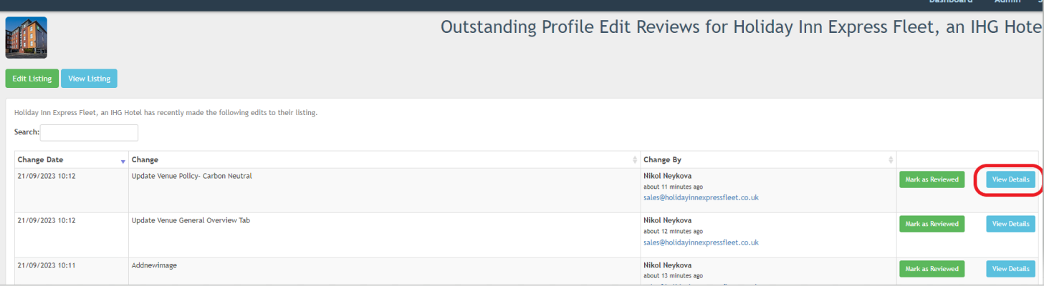Select 'Update Venue Policy- Carbon Neutral' text
This screenshot has width=1044, height=286.
click(191, 176)
